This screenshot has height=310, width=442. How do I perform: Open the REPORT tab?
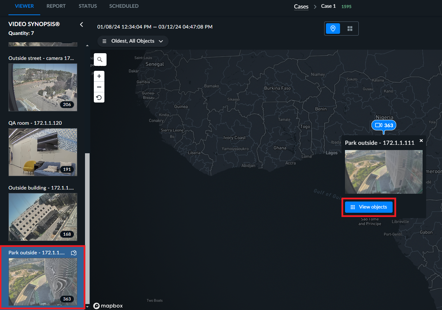click(56, 6)
